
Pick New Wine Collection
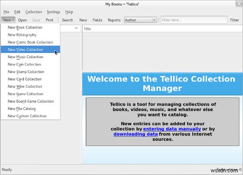(30, 86)
